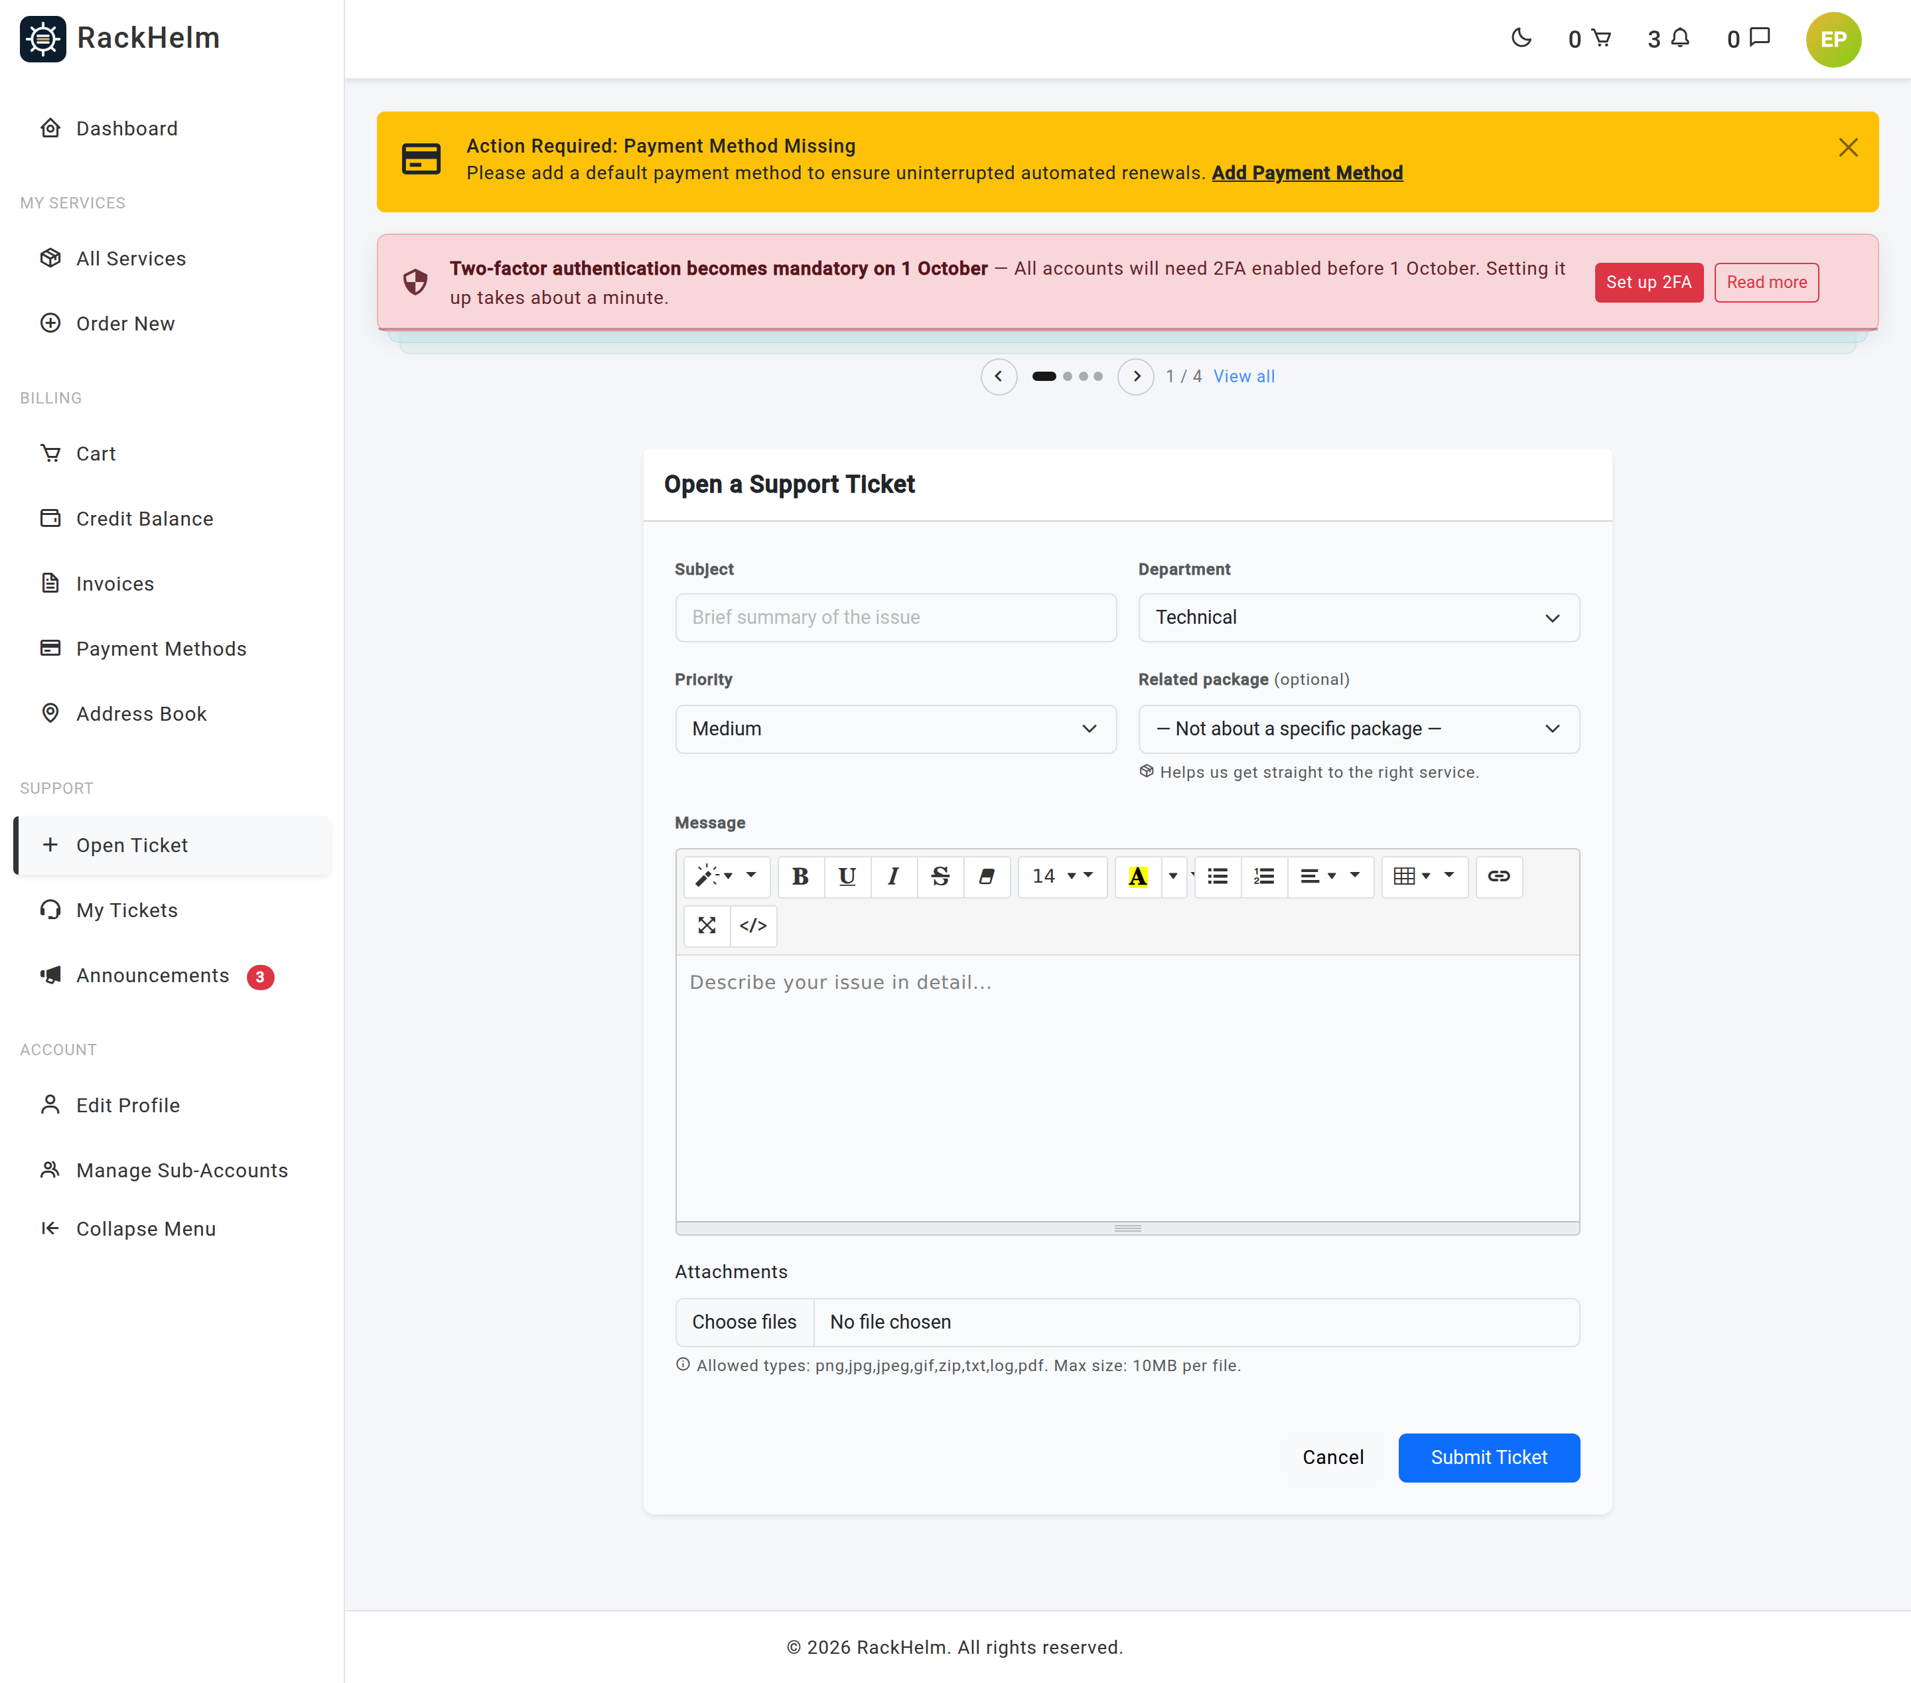Screen dimensions: 1911x1683
Task: Open the Priority dropdown
Action: pyautogui.click(x=896, y=729)
